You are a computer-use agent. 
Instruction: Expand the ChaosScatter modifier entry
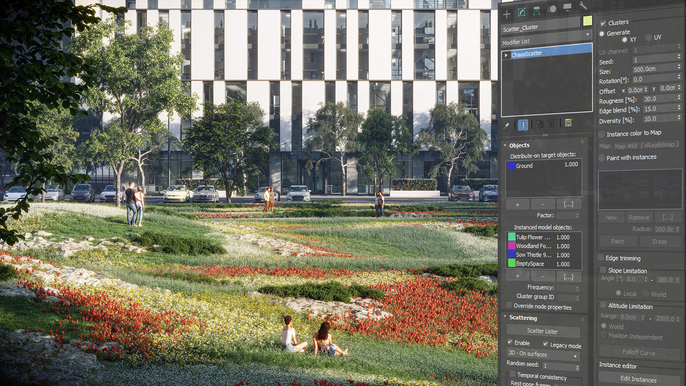[x=506, y=55]
